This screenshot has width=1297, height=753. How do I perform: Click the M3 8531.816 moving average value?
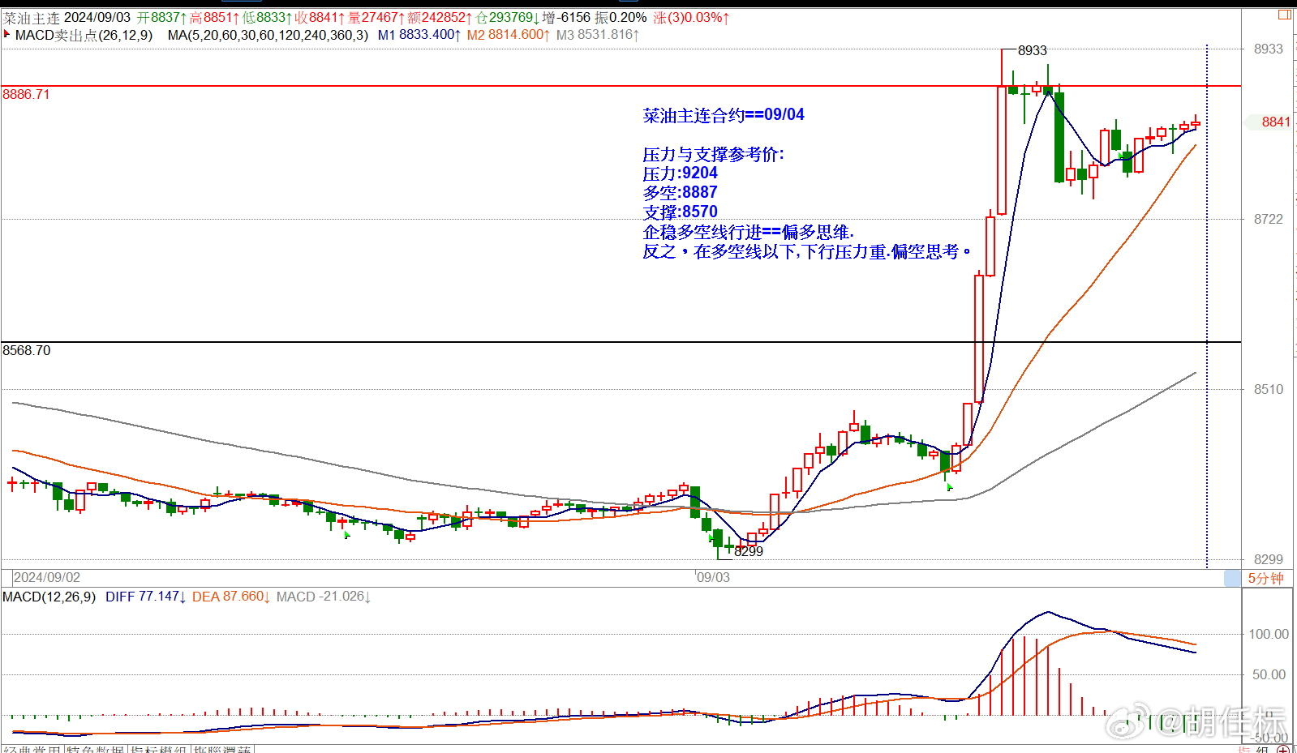coord(598,35)
